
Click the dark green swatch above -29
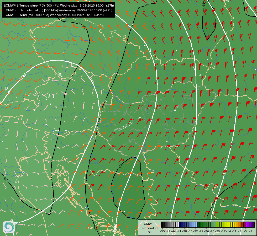click(200, 224)
